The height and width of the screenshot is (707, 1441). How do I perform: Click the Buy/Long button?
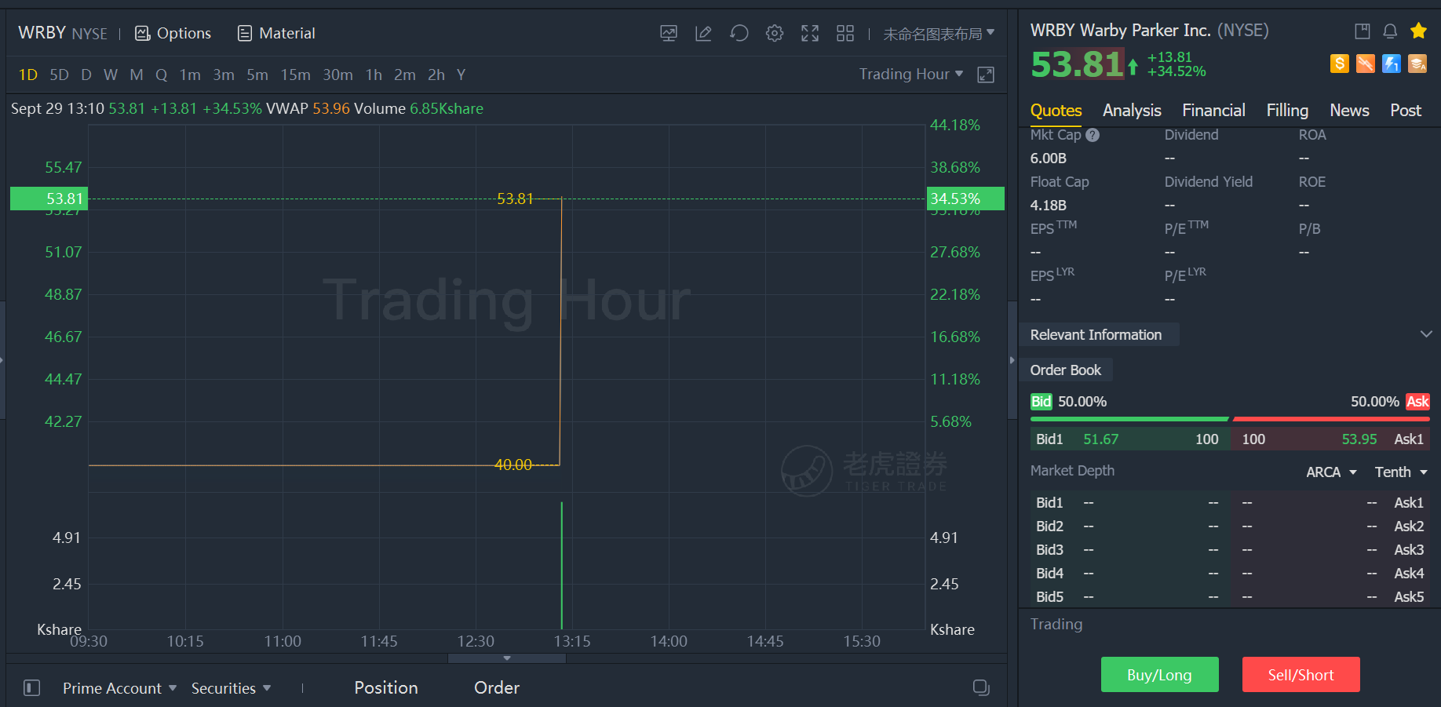pyautogui.click(x=1159, y=675)
